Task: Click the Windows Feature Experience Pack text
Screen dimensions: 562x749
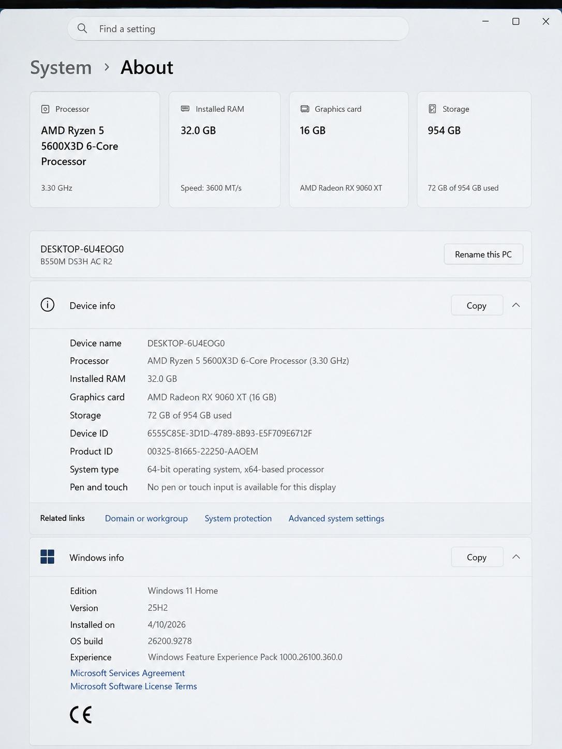Action: click(245, 657)
